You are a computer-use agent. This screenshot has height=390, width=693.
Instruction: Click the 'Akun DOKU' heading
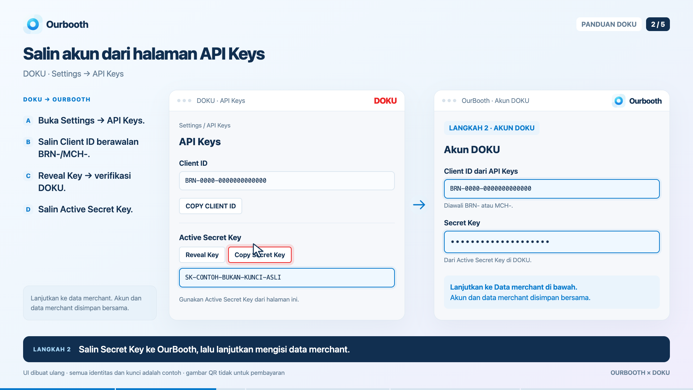tap(472, 150)
